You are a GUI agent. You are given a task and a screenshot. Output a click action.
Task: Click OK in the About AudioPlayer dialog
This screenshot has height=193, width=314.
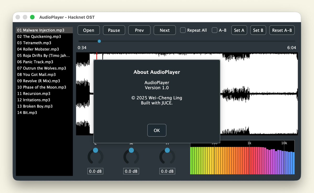(x=157, y=130)
